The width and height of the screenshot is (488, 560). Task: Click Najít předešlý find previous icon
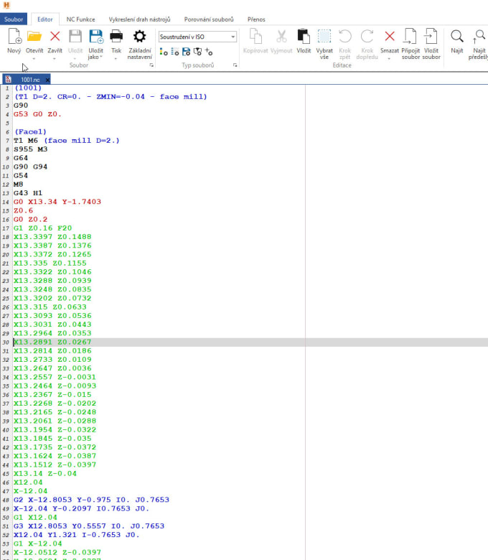click(479, 37)
